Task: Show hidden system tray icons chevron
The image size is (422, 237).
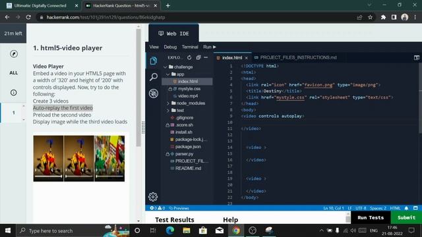Action: (x=321, y=230)
